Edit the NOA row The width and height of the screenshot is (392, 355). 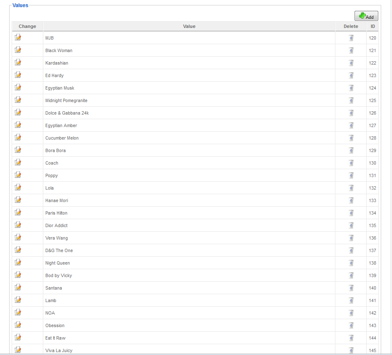[18, 312]
